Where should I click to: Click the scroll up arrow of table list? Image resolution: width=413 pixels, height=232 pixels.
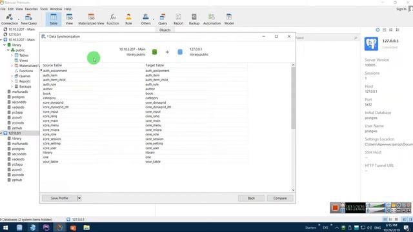pos(293,64)
